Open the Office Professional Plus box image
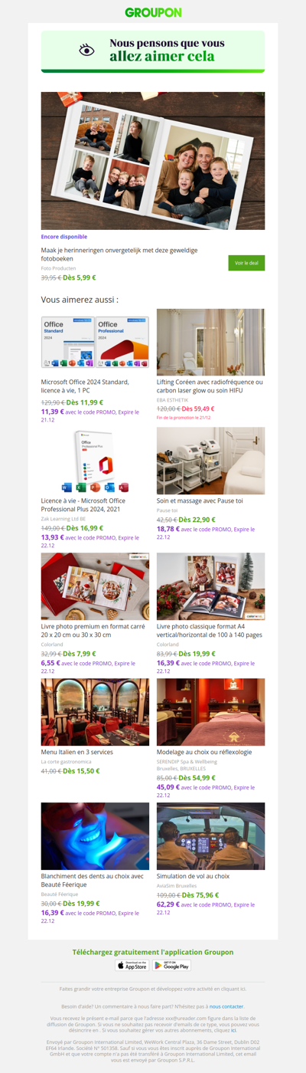306x1073 pixels. pos(95,461)
